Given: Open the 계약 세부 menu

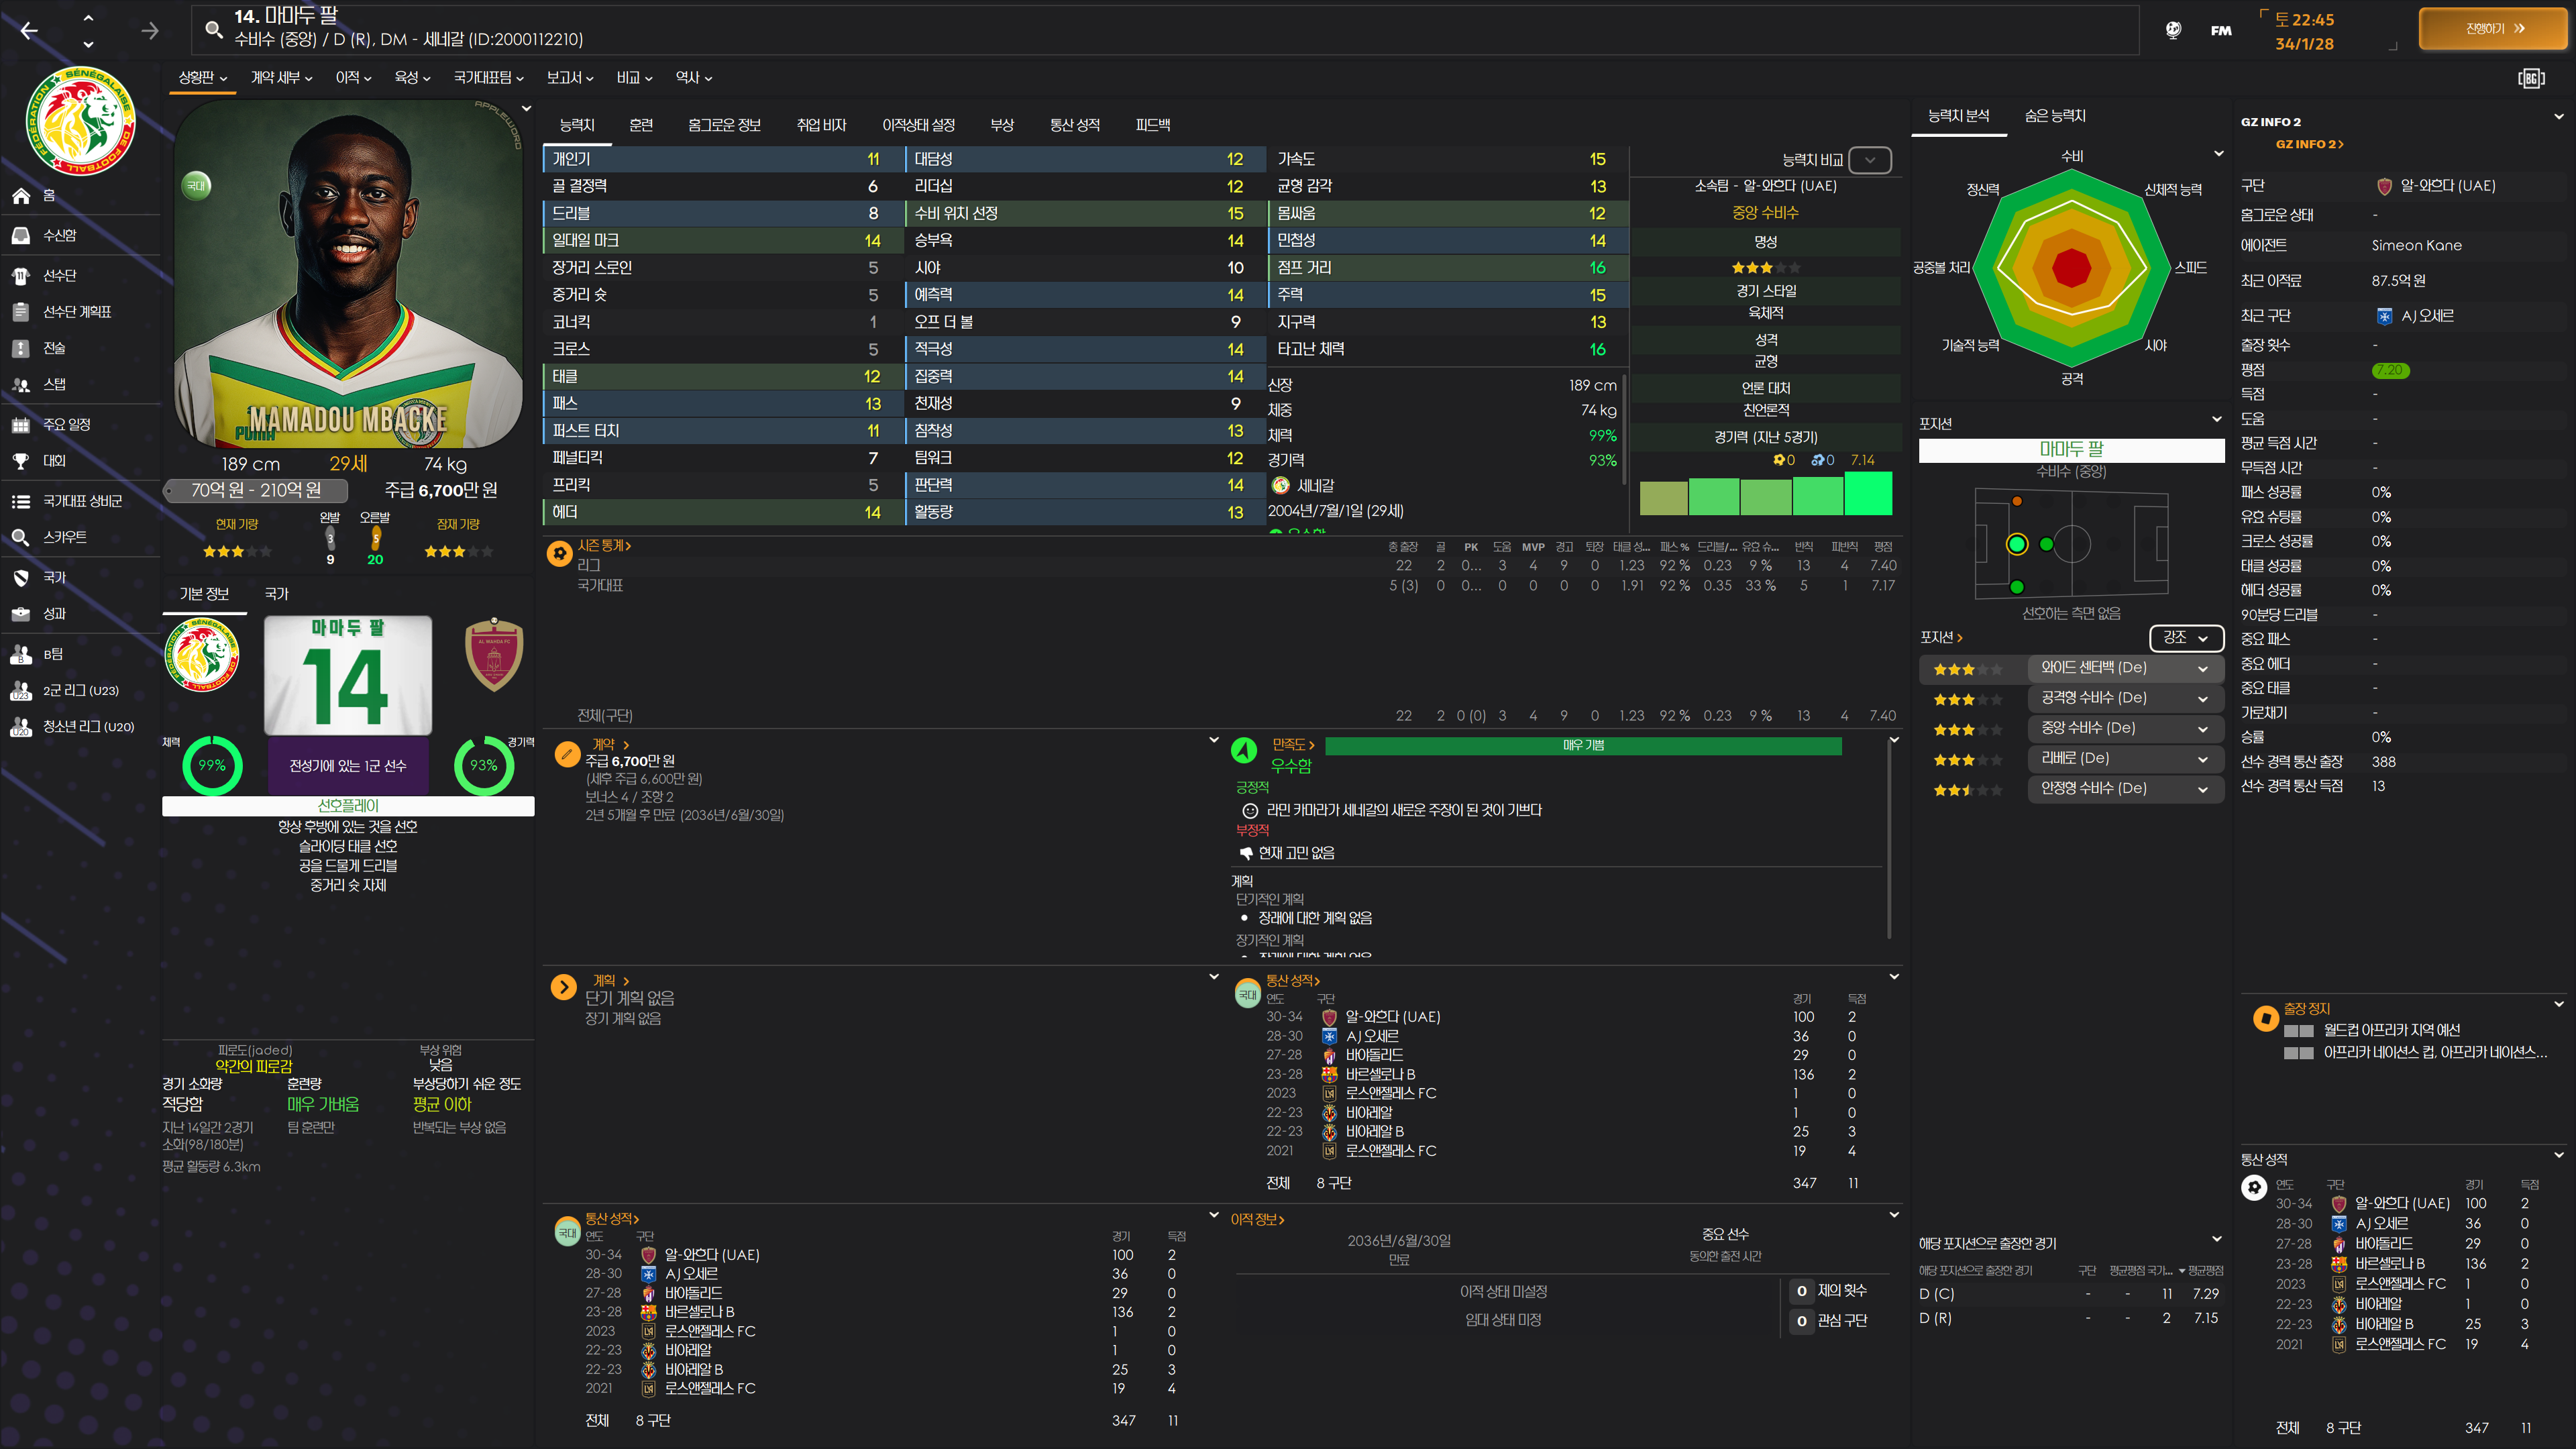Looking at the screenshot, I should (x=281, y=78).
